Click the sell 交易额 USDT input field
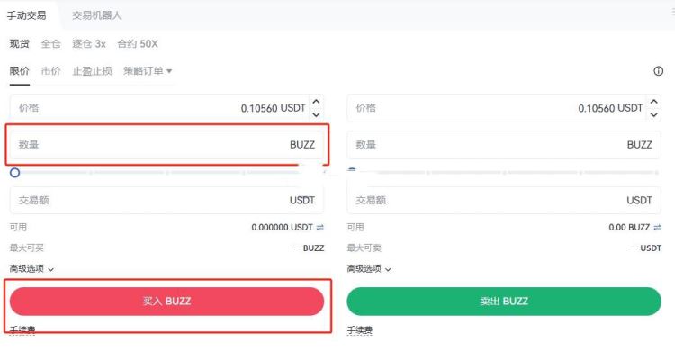675x361 pixels. coord(504,201)
